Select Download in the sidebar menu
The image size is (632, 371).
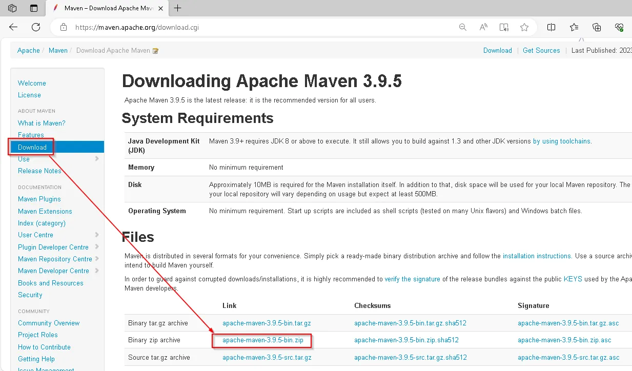32,147
